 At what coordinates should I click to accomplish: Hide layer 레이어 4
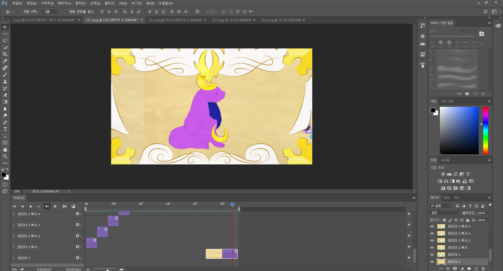click(x=432, y=262)
